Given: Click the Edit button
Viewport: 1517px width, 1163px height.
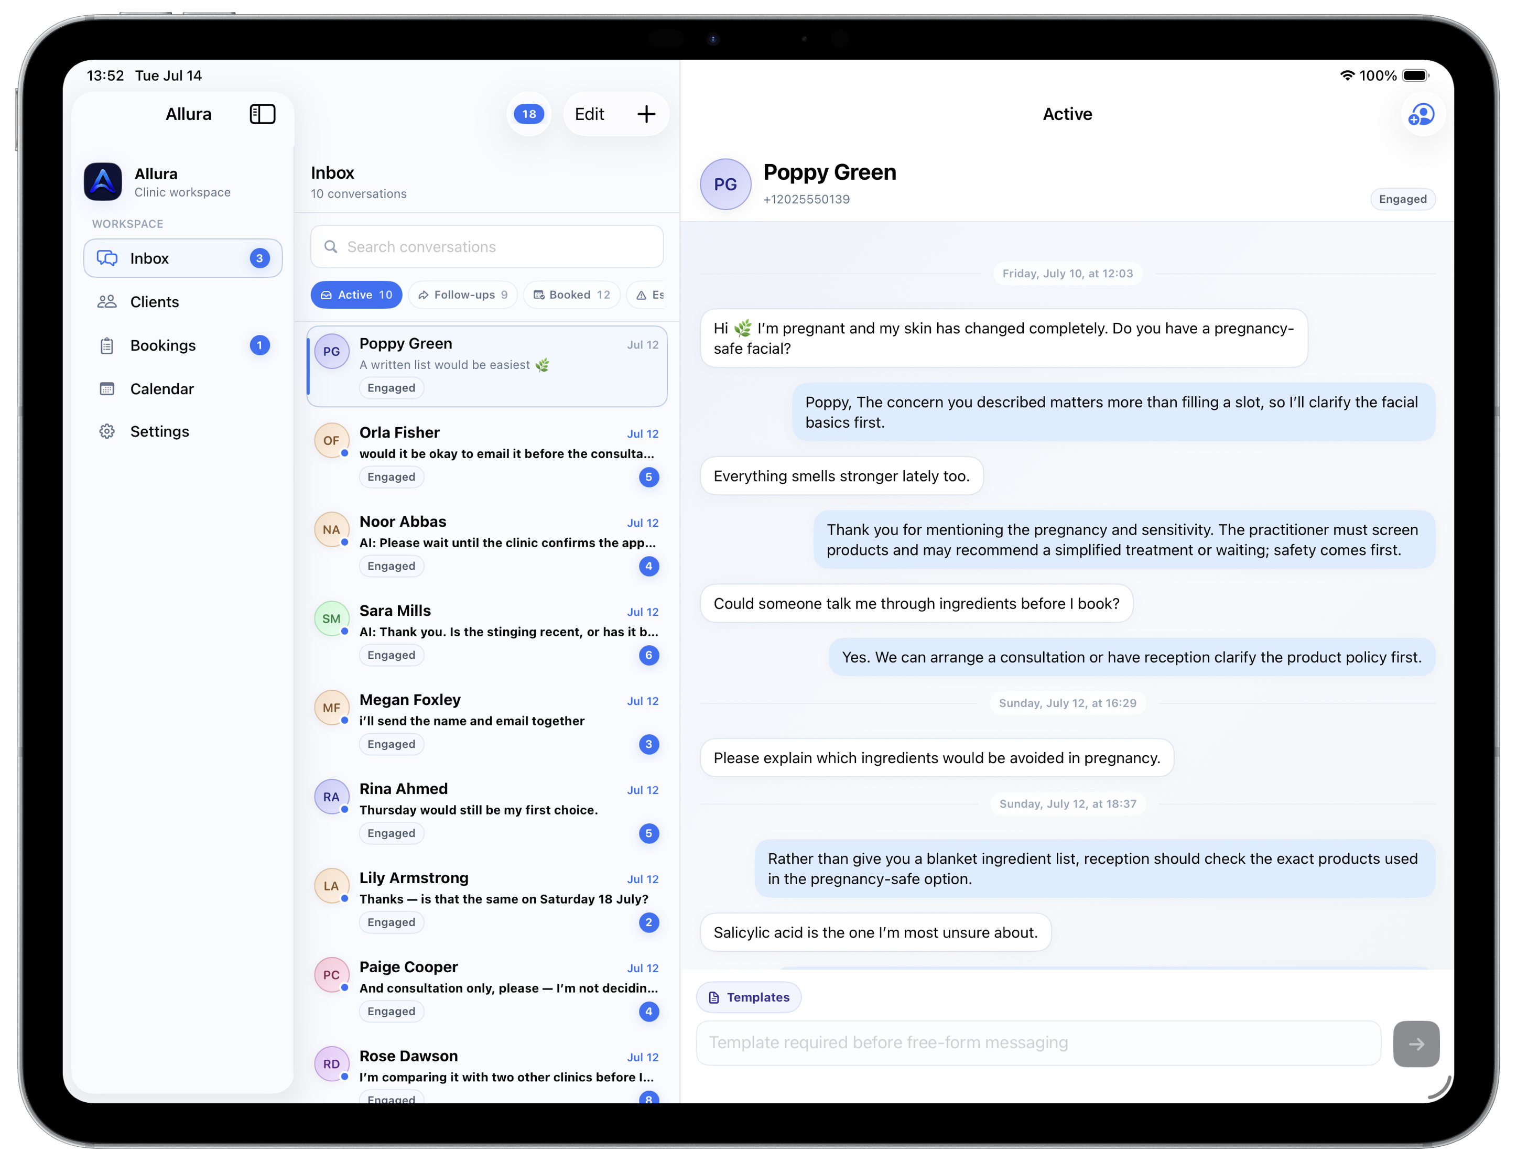Looking at the screenshot, I should 589,114.
